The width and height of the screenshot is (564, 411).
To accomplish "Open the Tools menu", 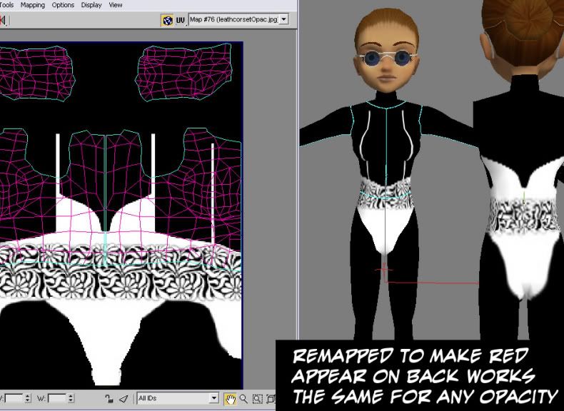I will [x=6, y=5].
